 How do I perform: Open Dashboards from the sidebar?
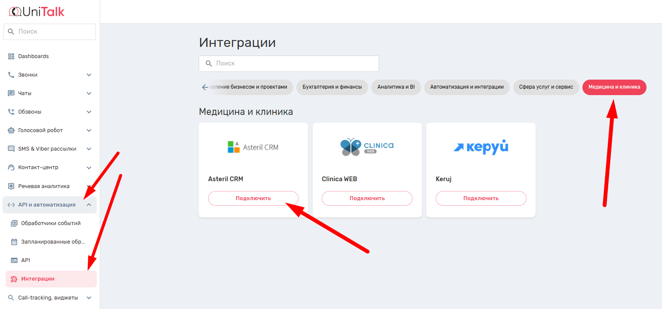coord(33,56)
